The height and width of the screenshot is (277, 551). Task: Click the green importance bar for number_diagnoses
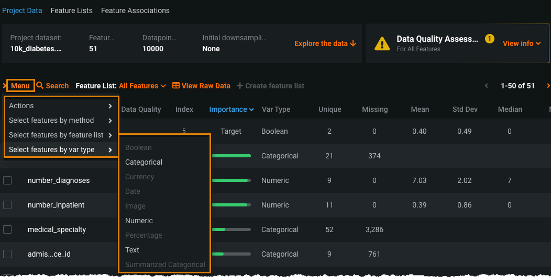pyautogui.click(x=230, y=180)
